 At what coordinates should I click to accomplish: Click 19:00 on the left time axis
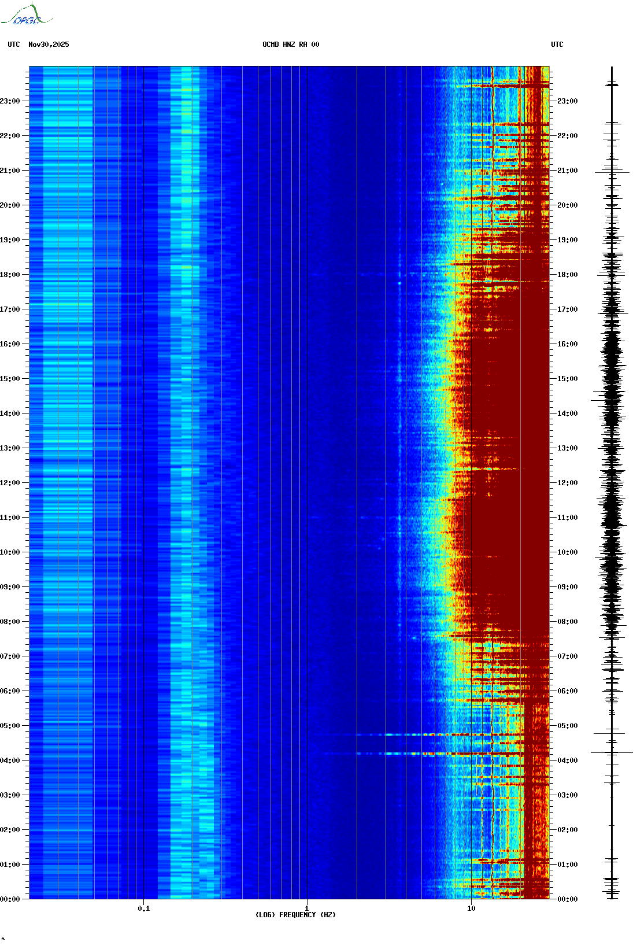tap(10, 240)
